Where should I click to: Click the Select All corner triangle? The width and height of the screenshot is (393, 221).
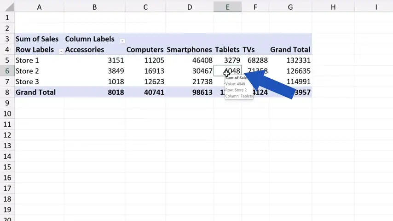[x=7, y=7]
